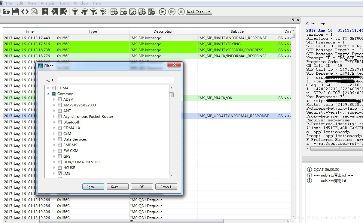Expand the CDMA tree node
363x223 pixels.
[48, 88]
